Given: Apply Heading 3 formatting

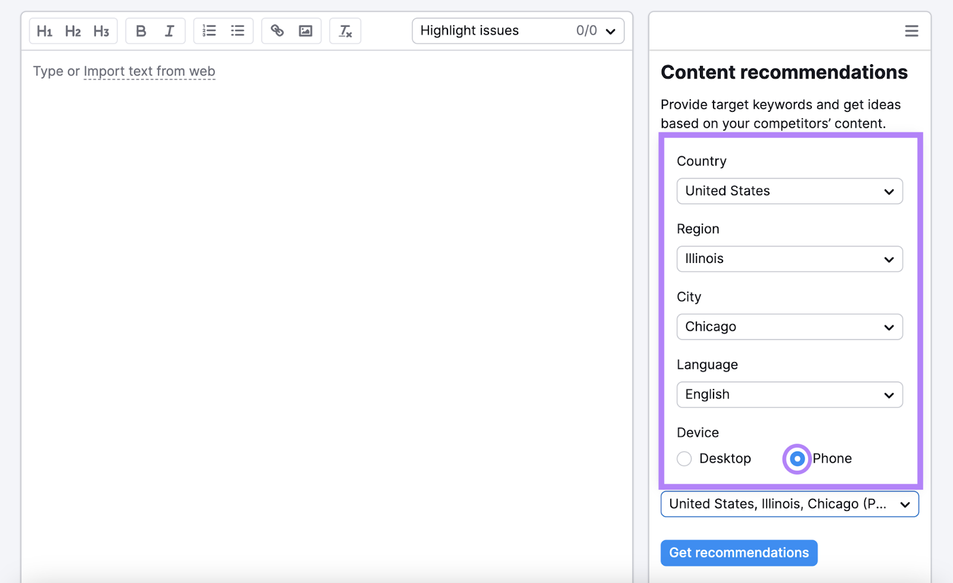Looking at the screenshot, I should point(101,31).
